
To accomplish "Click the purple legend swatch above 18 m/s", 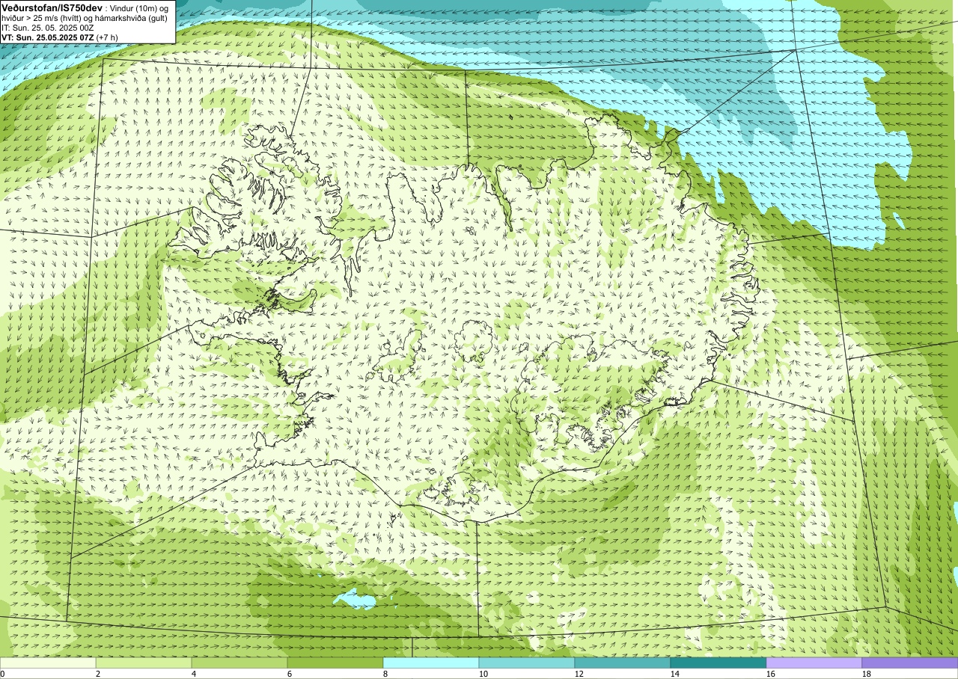I will 910,663.
